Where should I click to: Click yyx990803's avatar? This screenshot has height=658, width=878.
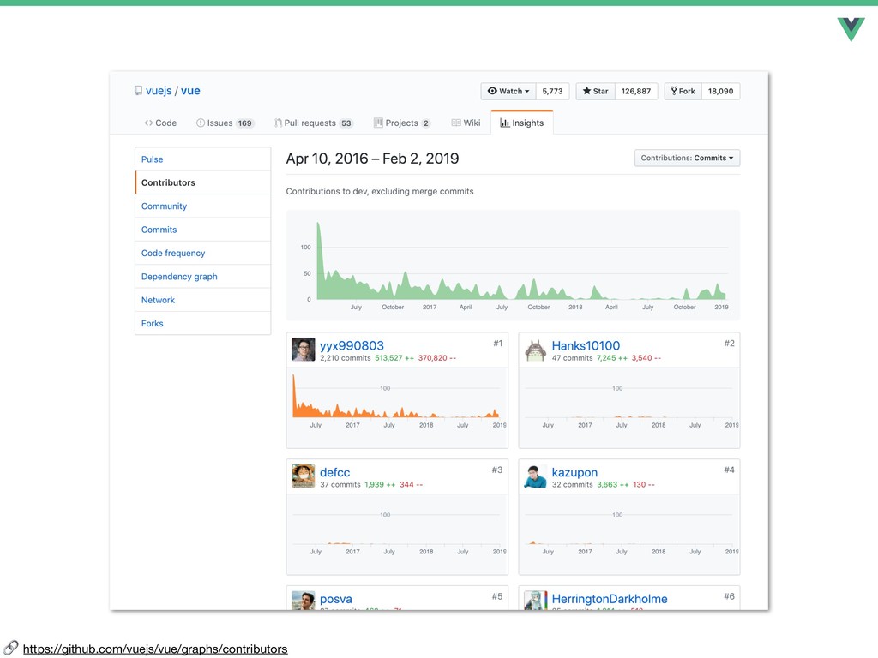[303, 350]
